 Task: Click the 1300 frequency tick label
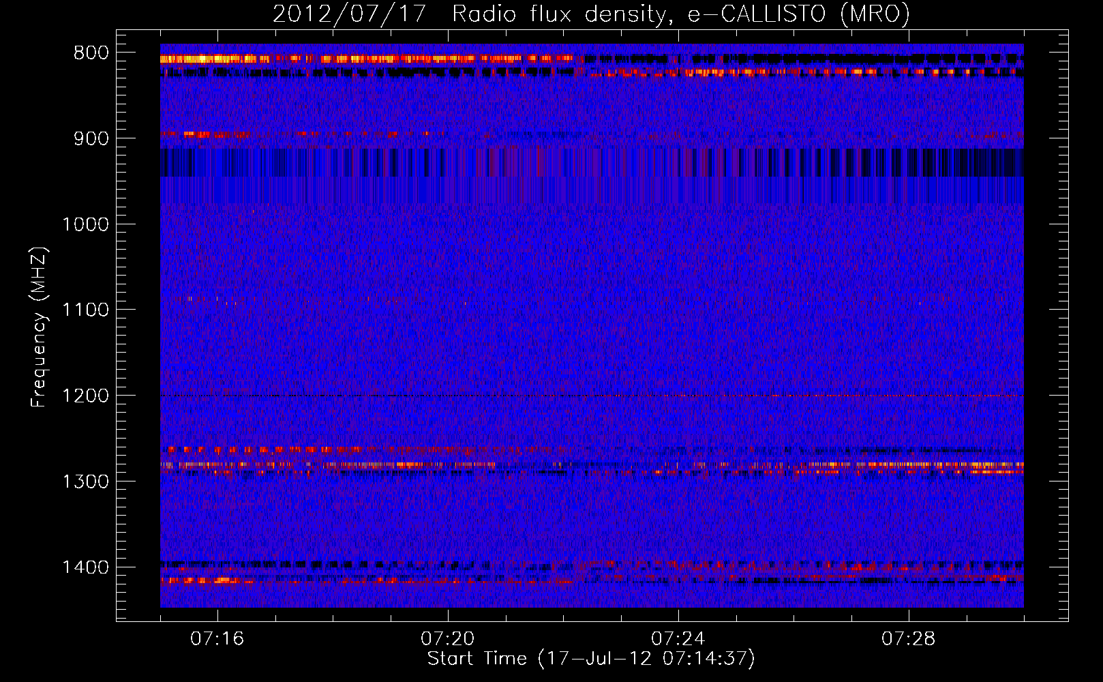click(x=86, y=482)
